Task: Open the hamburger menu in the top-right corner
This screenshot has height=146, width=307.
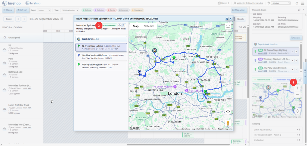Action: (303, 3)
